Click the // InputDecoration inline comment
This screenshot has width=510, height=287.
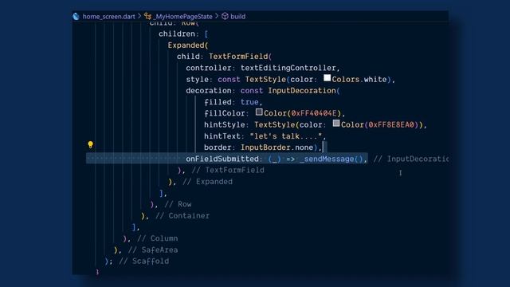tap(411, 159)
